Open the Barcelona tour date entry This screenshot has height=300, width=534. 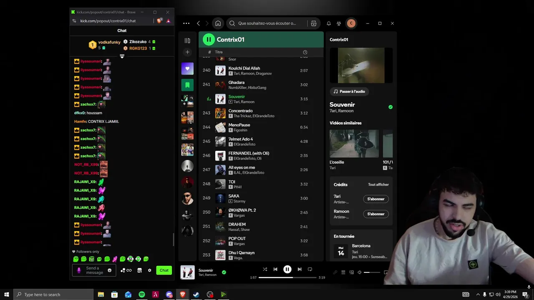(x=361, y=251)
